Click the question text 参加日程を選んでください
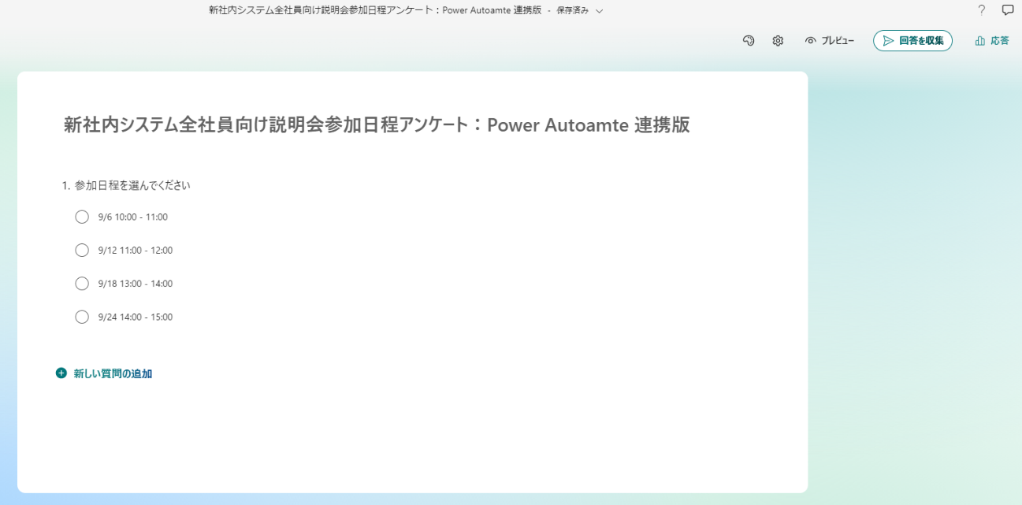Viewport: 1022px width, 505px height. 132,186
